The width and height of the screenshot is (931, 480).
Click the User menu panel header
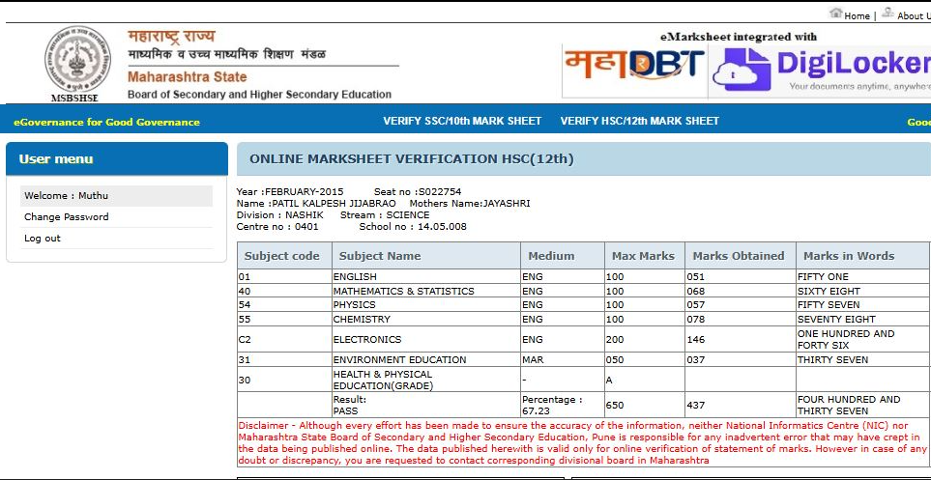tap(117, 158)
